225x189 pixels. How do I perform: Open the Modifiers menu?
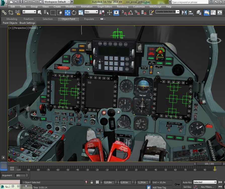[x=71, y=7]
